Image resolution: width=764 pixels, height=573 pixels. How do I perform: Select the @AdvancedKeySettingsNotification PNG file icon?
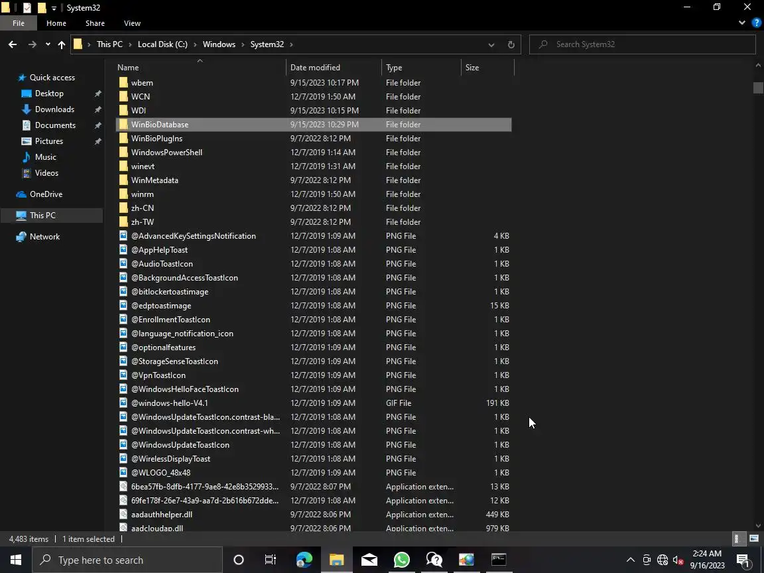click(x=123, y=236)
